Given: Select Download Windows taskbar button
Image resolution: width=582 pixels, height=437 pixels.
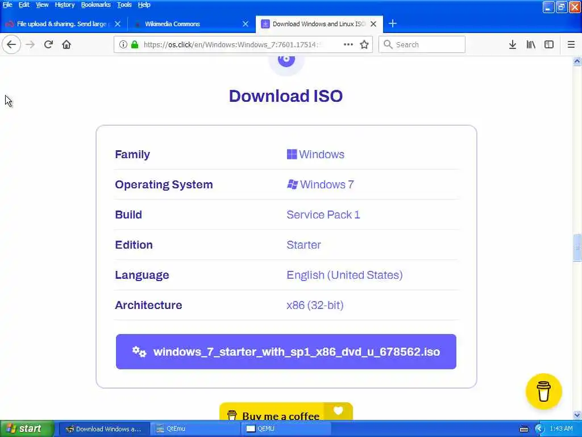Looking at the screenshot, I should (104, 429).
